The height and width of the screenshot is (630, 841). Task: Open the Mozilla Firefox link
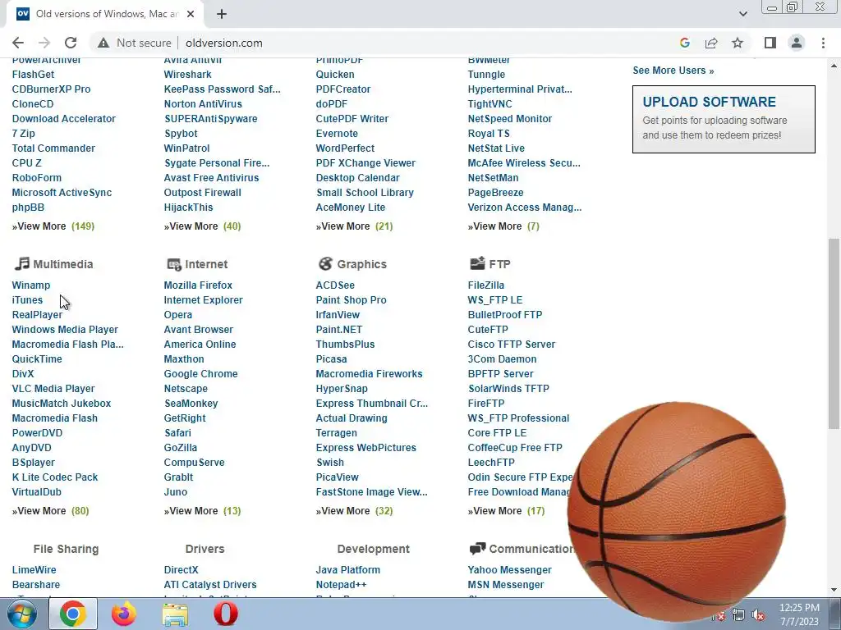tap(198, 285)
